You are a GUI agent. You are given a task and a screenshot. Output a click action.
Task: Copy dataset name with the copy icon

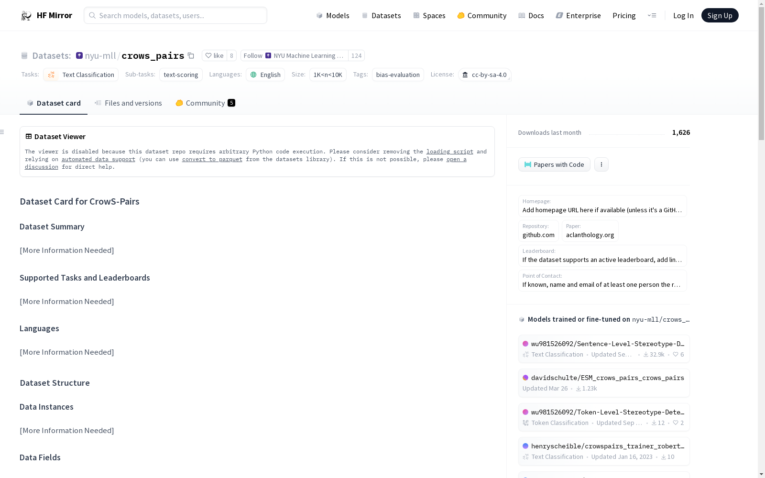pyautogui.click(x=191, y=55)
